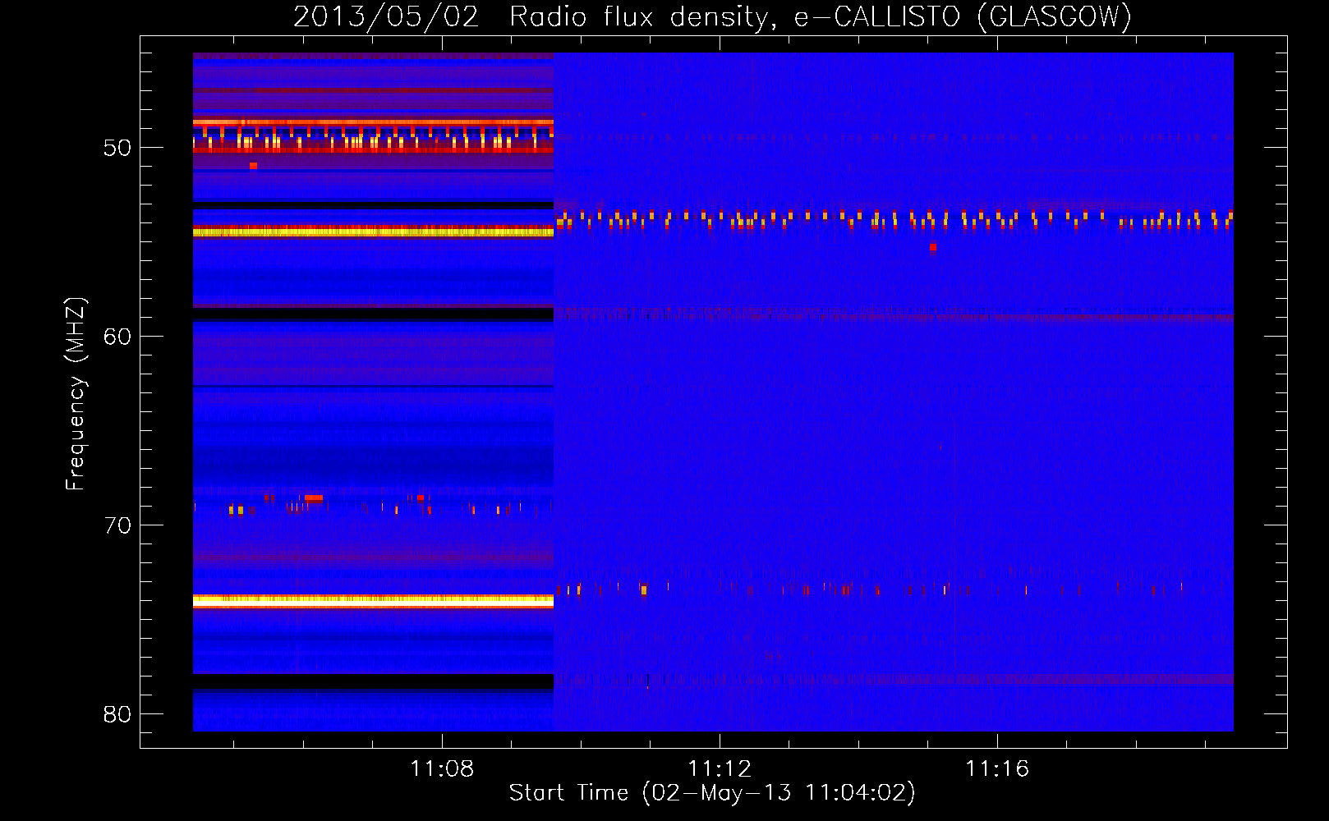
Task: Click the small red spot near 51 MHz on the left
Action: 254,166
